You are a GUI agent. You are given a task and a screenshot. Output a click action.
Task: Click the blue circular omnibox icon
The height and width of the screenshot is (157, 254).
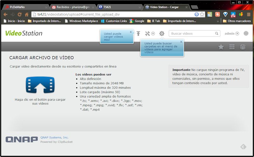197,14
